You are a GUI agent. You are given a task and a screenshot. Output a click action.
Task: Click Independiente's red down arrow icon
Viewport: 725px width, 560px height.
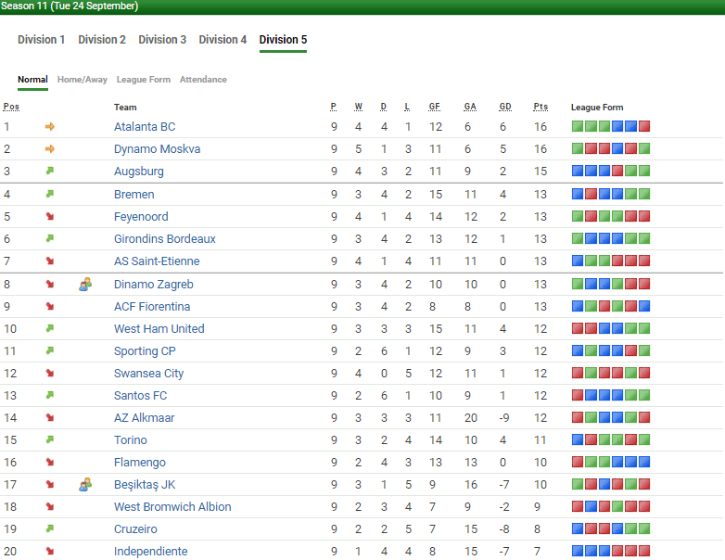pyautogui.click(x=50, y=552)
